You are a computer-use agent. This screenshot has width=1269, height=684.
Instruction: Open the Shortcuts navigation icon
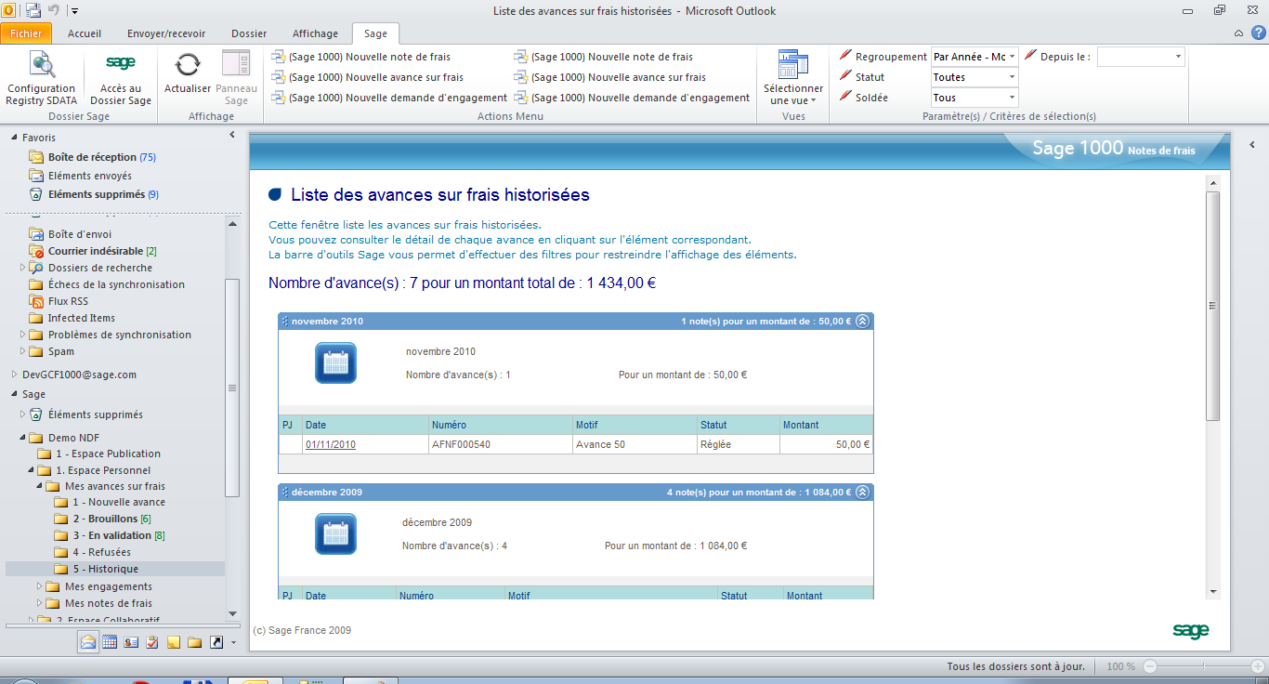pyautogui.click(x=216, y=641)
